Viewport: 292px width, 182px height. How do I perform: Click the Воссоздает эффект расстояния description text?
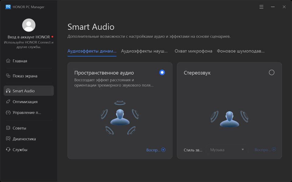click(x=114, y=83)
